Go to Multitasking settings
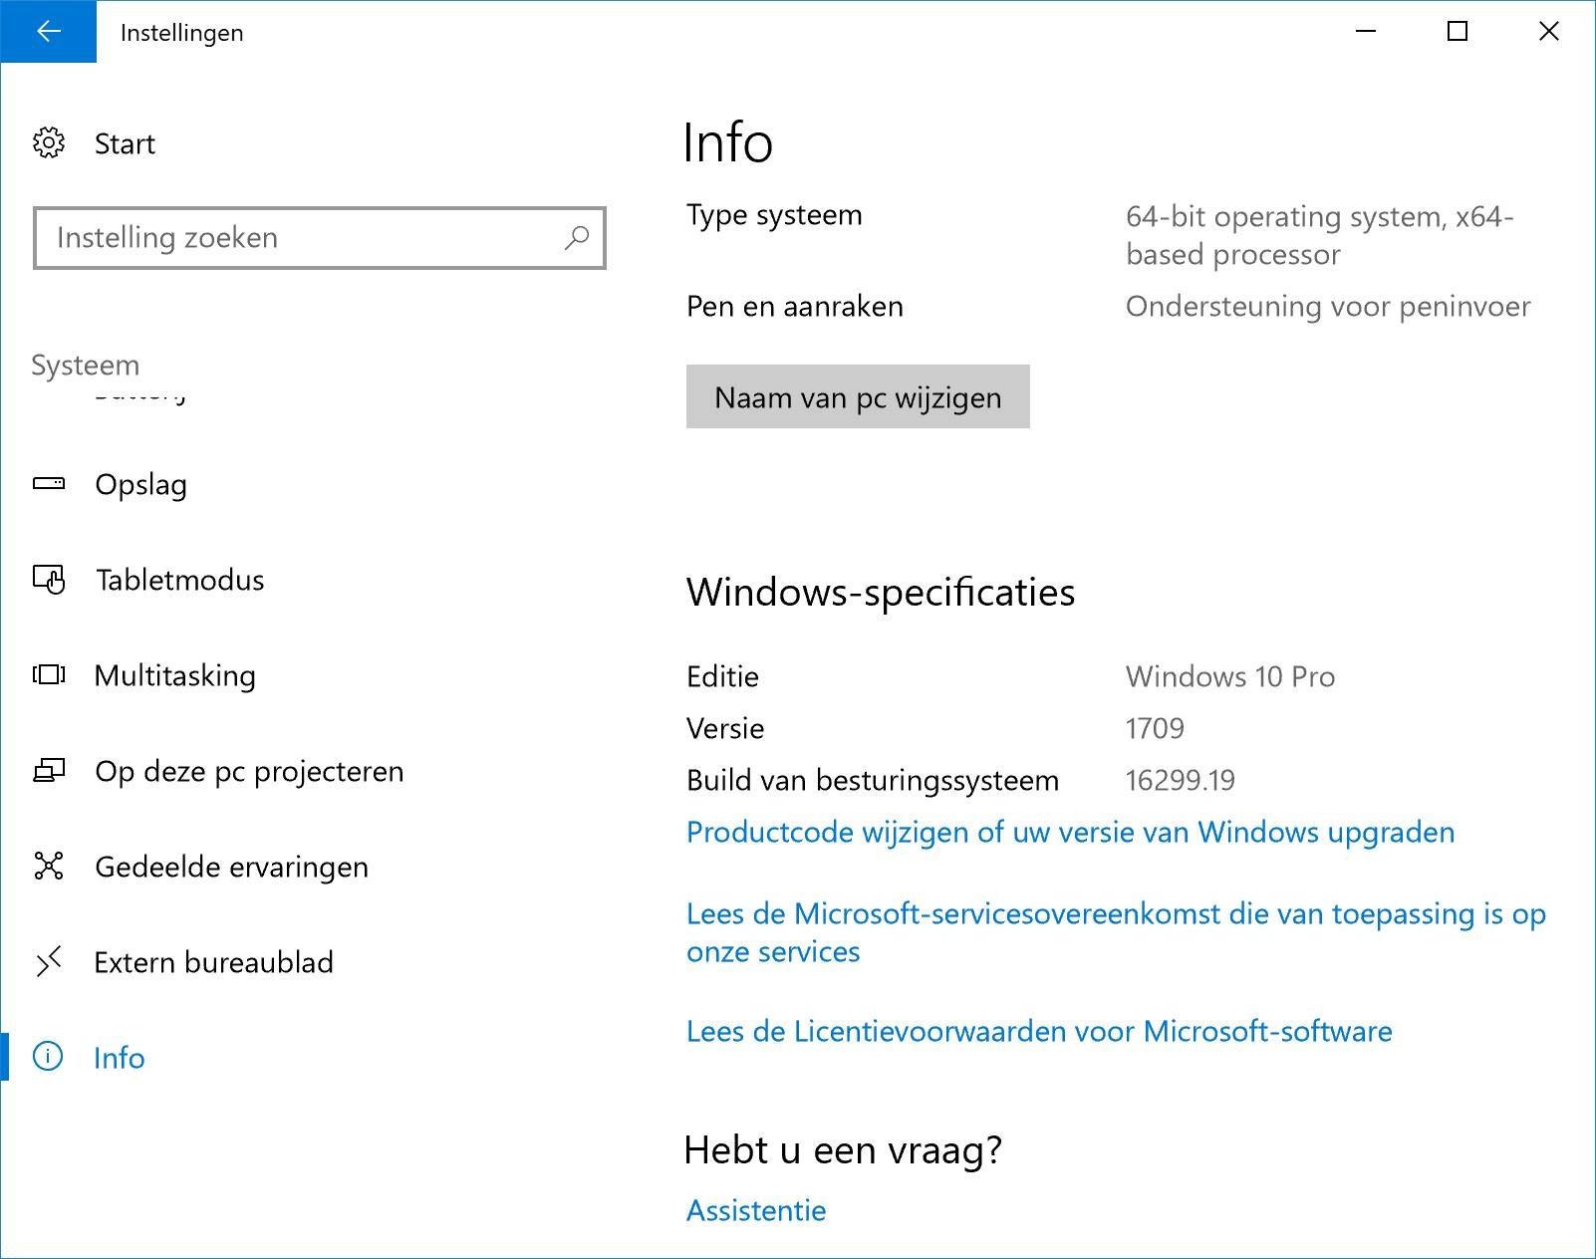This screenshot has width=1596, height=1259. (174, 676)
